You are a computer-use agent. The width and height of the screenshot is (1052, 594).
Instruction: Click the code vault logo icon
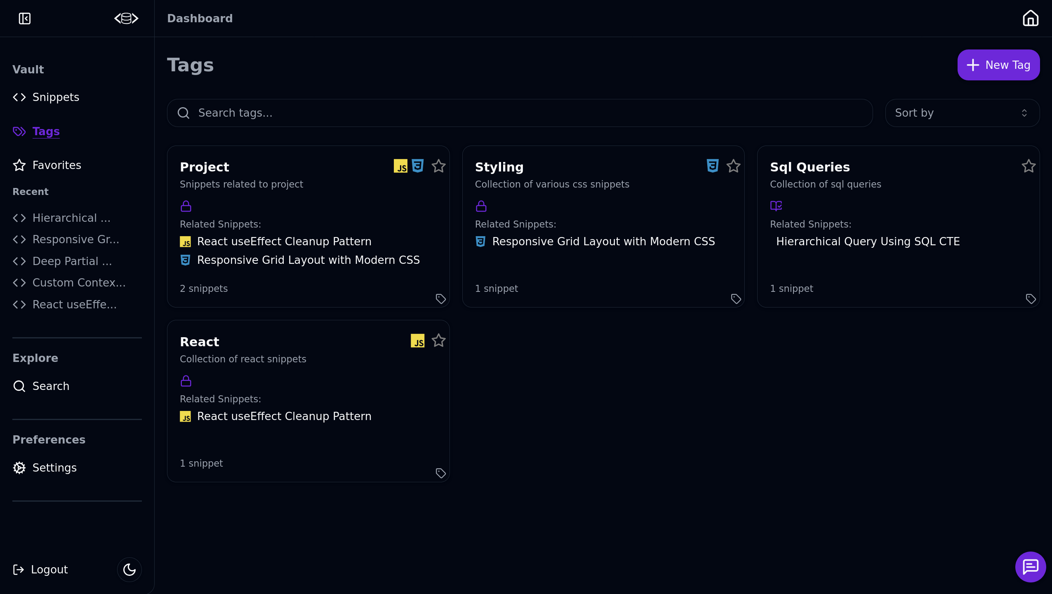coord(126,19)
